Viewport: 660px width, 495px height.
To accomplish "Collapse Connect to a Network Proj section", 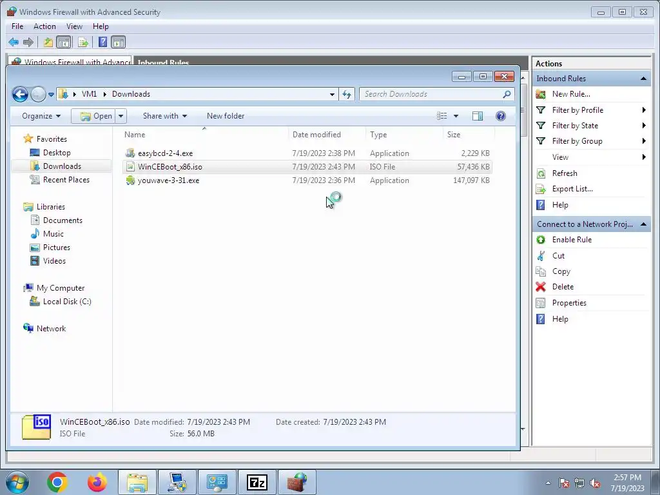I will (643, 224).
